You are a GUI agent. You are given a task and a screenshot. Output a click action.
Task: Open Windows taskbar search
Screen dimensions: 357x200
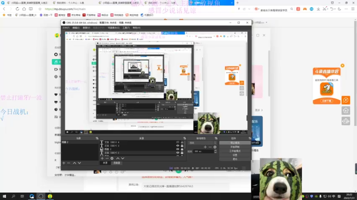coord(13,196)
